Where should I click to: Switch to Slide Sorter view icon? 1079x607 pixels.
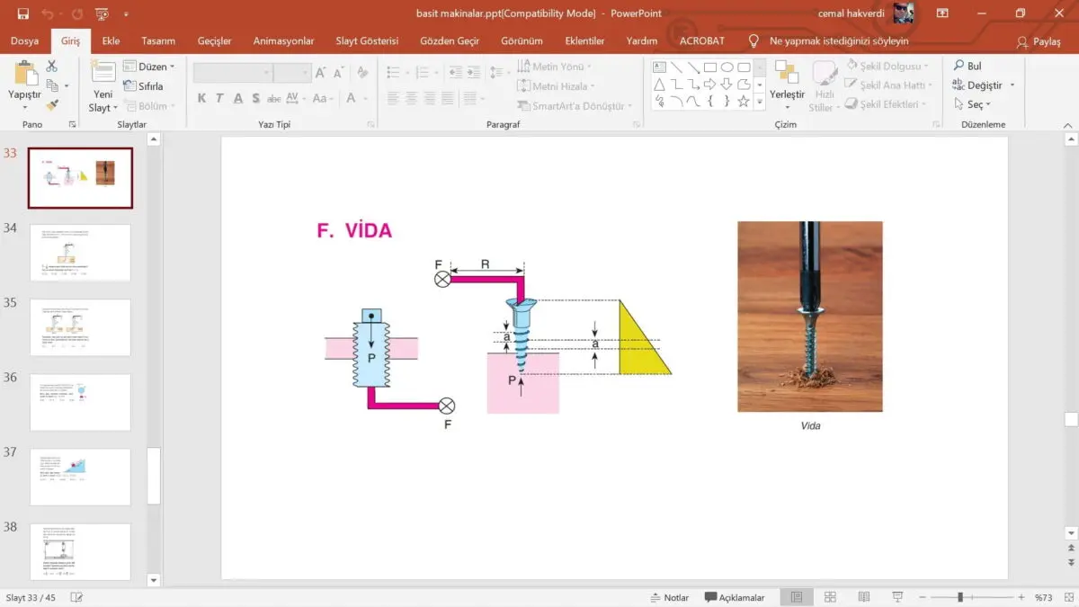(x=830, y=597)
